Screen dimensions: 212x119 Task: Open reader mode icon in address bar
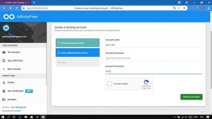coord(179,8)
